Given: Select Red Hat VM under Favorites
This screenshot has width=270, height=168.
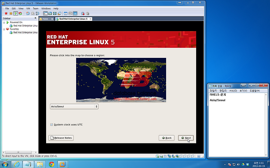Looking at the screenshot, I should pos(24,32).
